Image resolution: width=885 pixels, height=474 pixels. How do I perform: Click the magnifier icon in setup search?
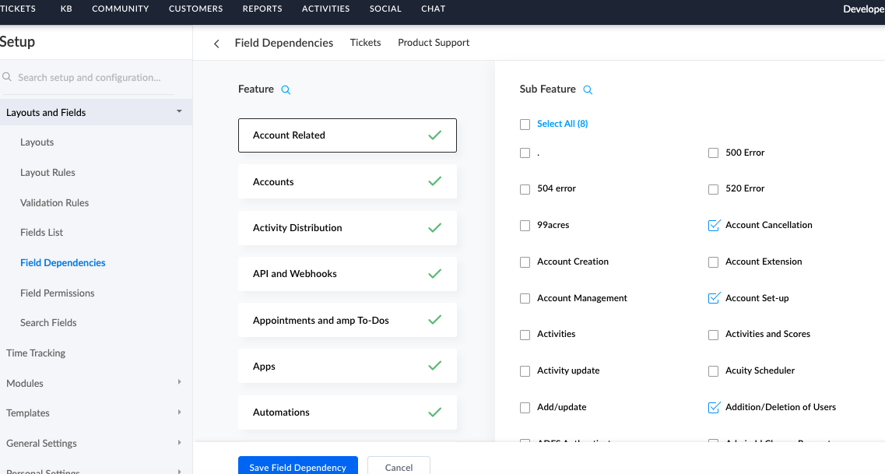pos(7,77)
